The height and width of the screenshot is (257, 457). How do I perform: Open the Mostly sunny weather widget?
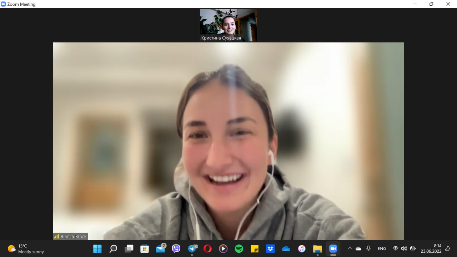26,249
